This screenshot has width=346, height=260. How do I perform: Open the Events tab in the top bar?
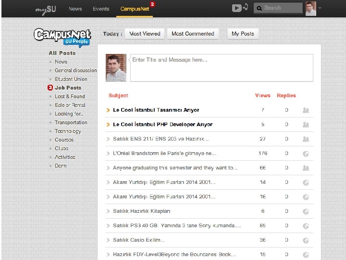click(101, 9)
